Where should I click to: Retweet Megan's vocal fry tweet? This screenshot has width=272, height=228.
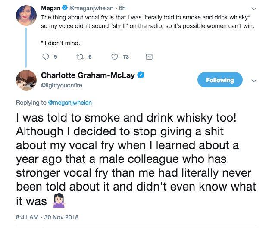80,56
